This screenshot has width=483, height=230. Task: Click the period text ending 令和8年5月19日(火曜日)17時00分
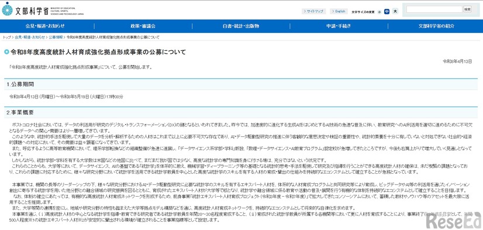66,97
